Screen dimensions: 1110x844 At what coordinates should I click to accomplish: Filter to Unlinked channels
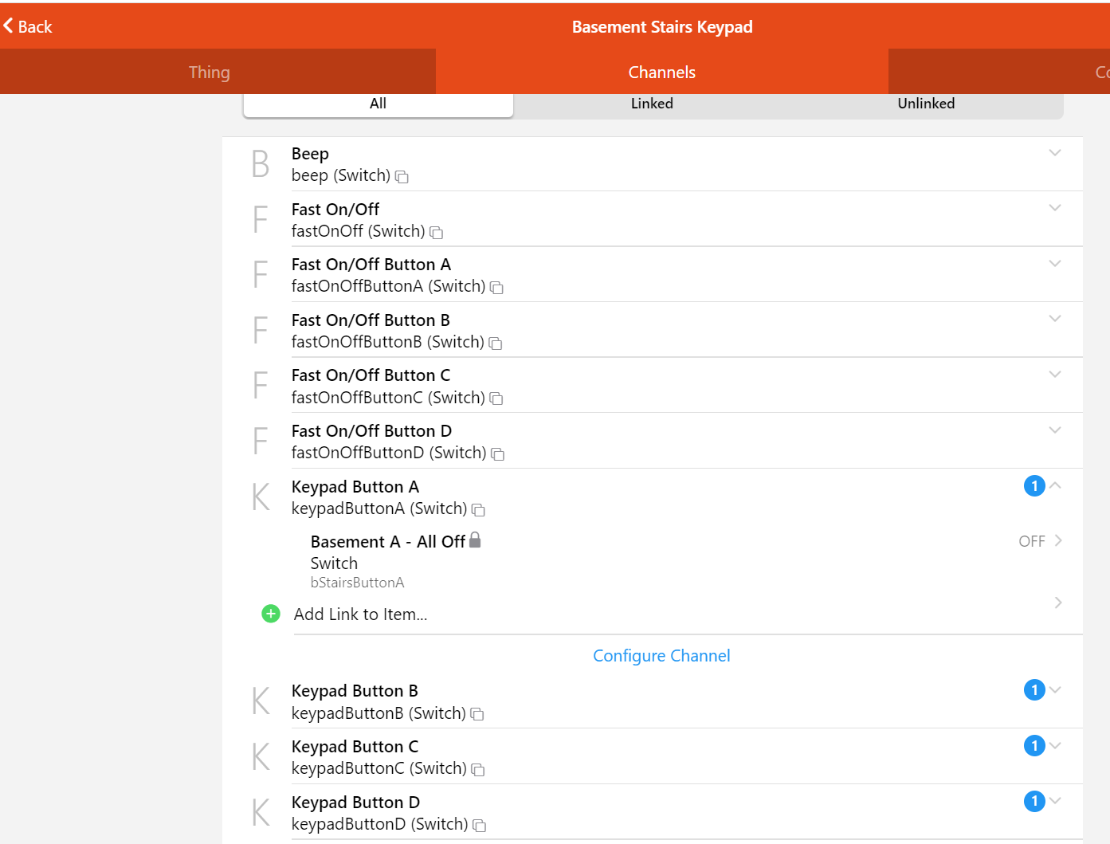click(x=926, y=104)
